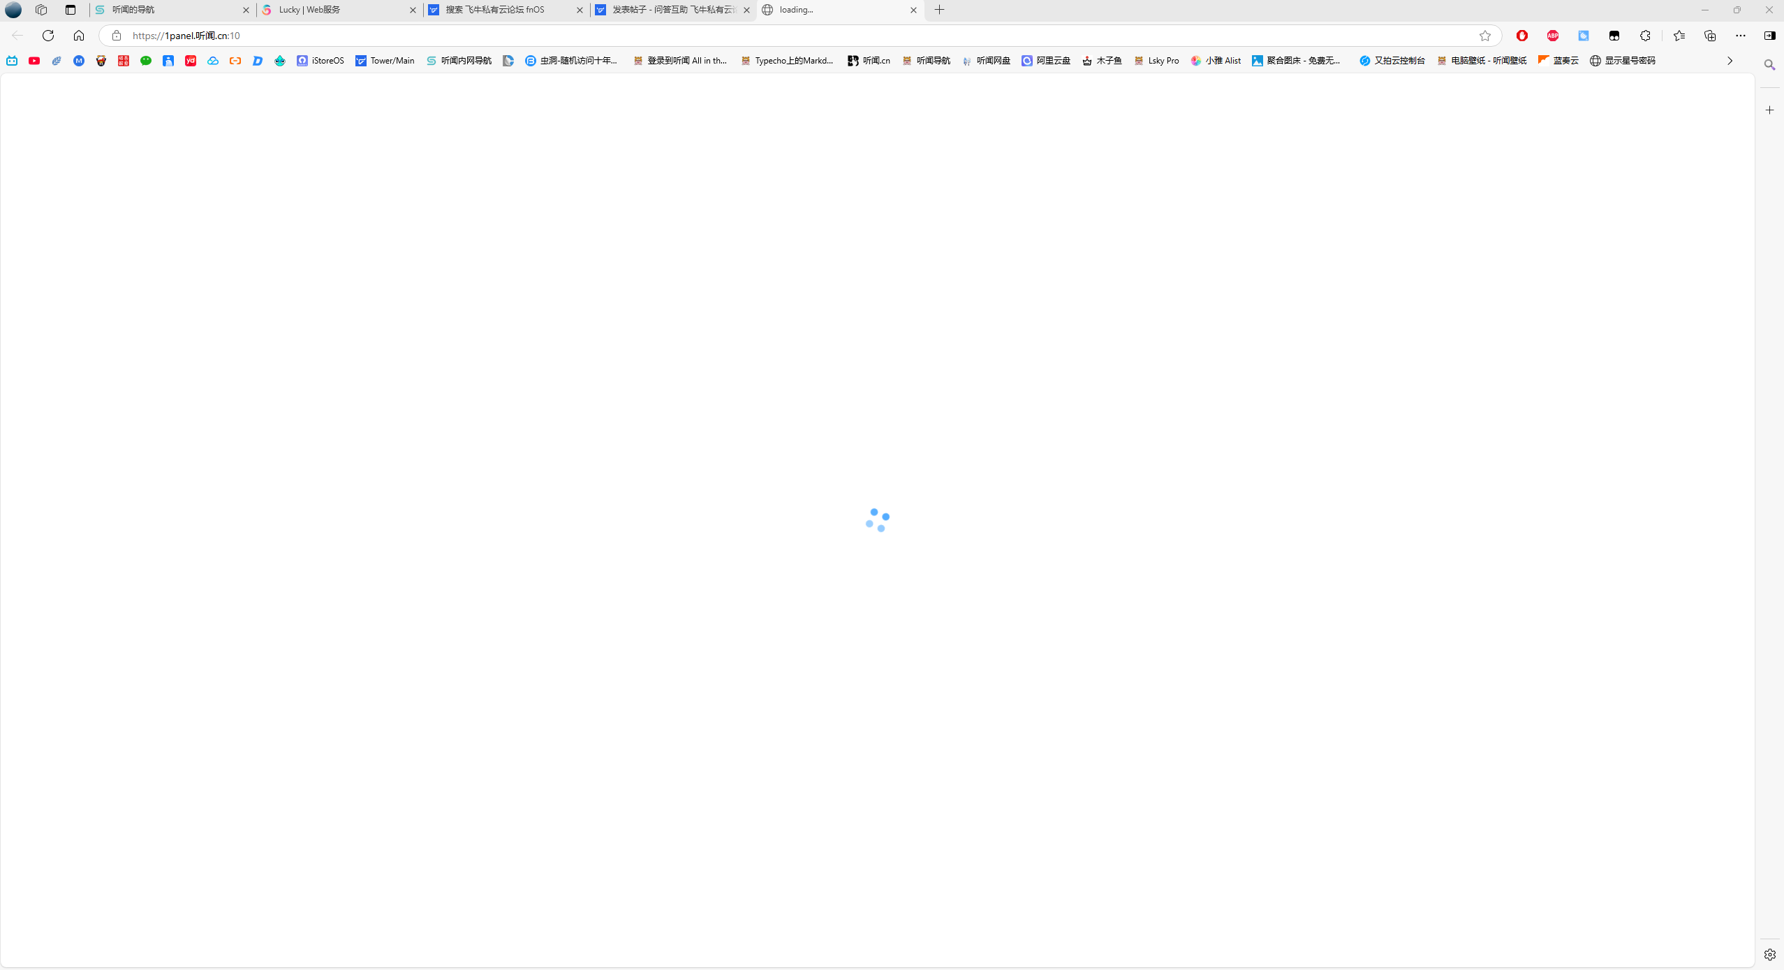The height and width of the screenshot is (970, 1784).
Task: Open the blue person-folder bookmark icon
Action: 168,61
